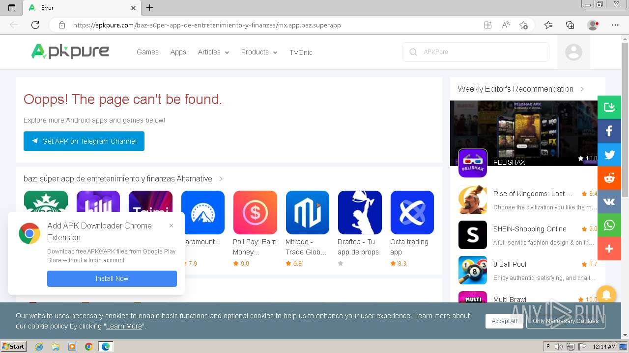The image size is (629, 353).
Task: Open the Mitrade app icon
Action: (x=308, y=212)
